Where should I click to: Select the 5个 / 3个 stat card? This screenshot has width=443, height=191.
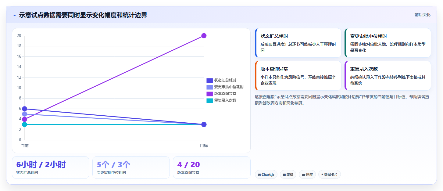click(131, 168)
